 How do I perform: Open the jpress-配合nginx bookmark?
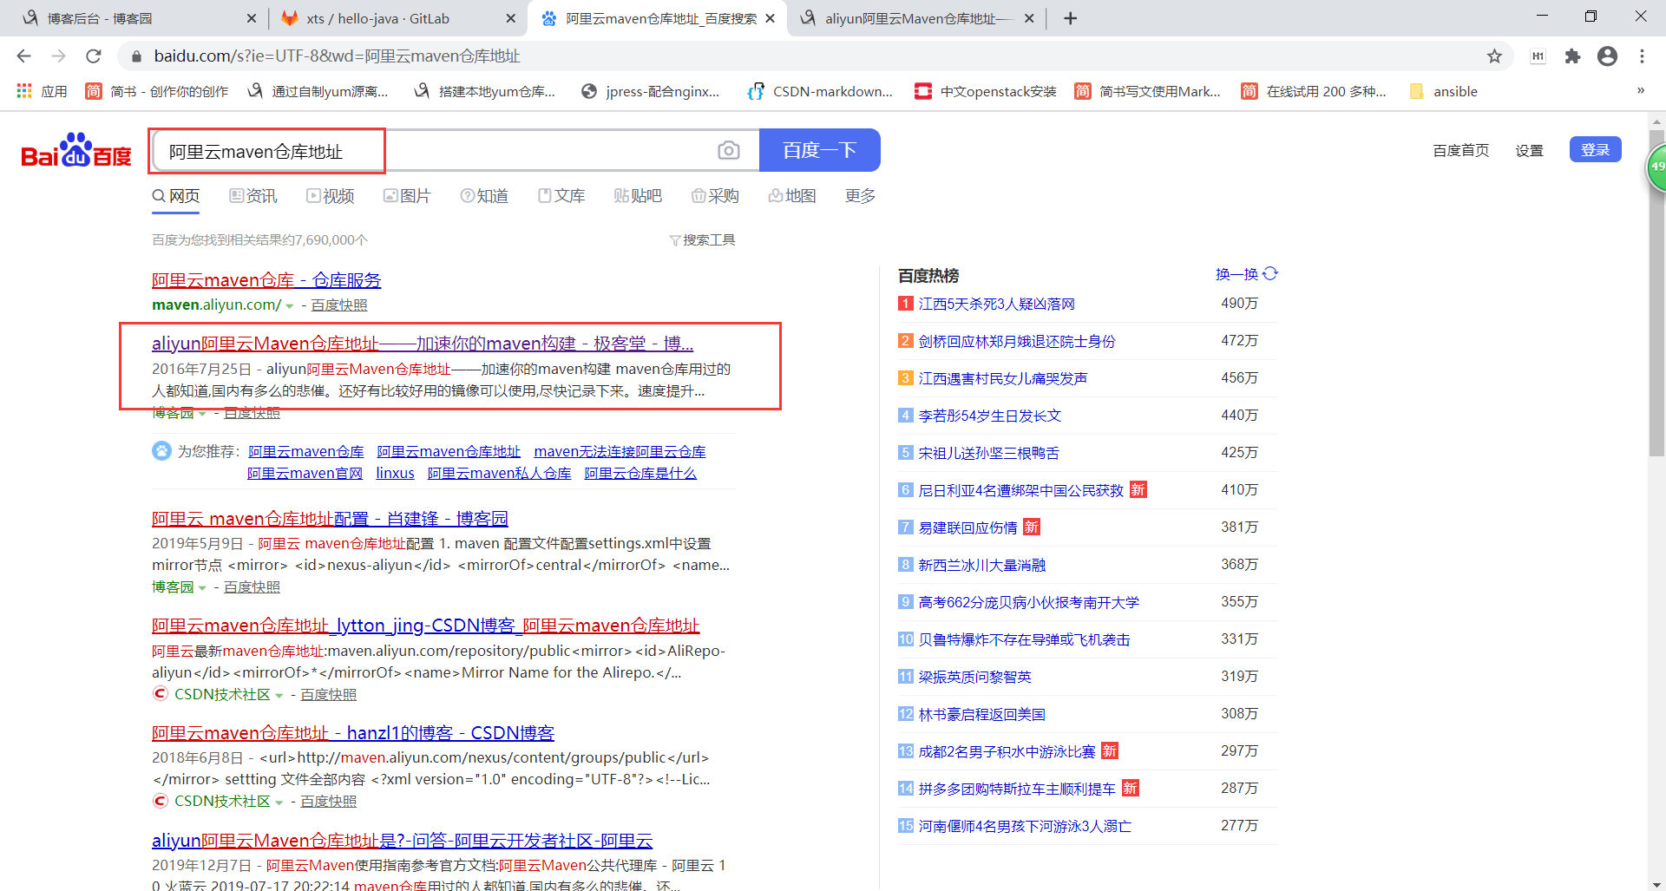tap(650, 91)
